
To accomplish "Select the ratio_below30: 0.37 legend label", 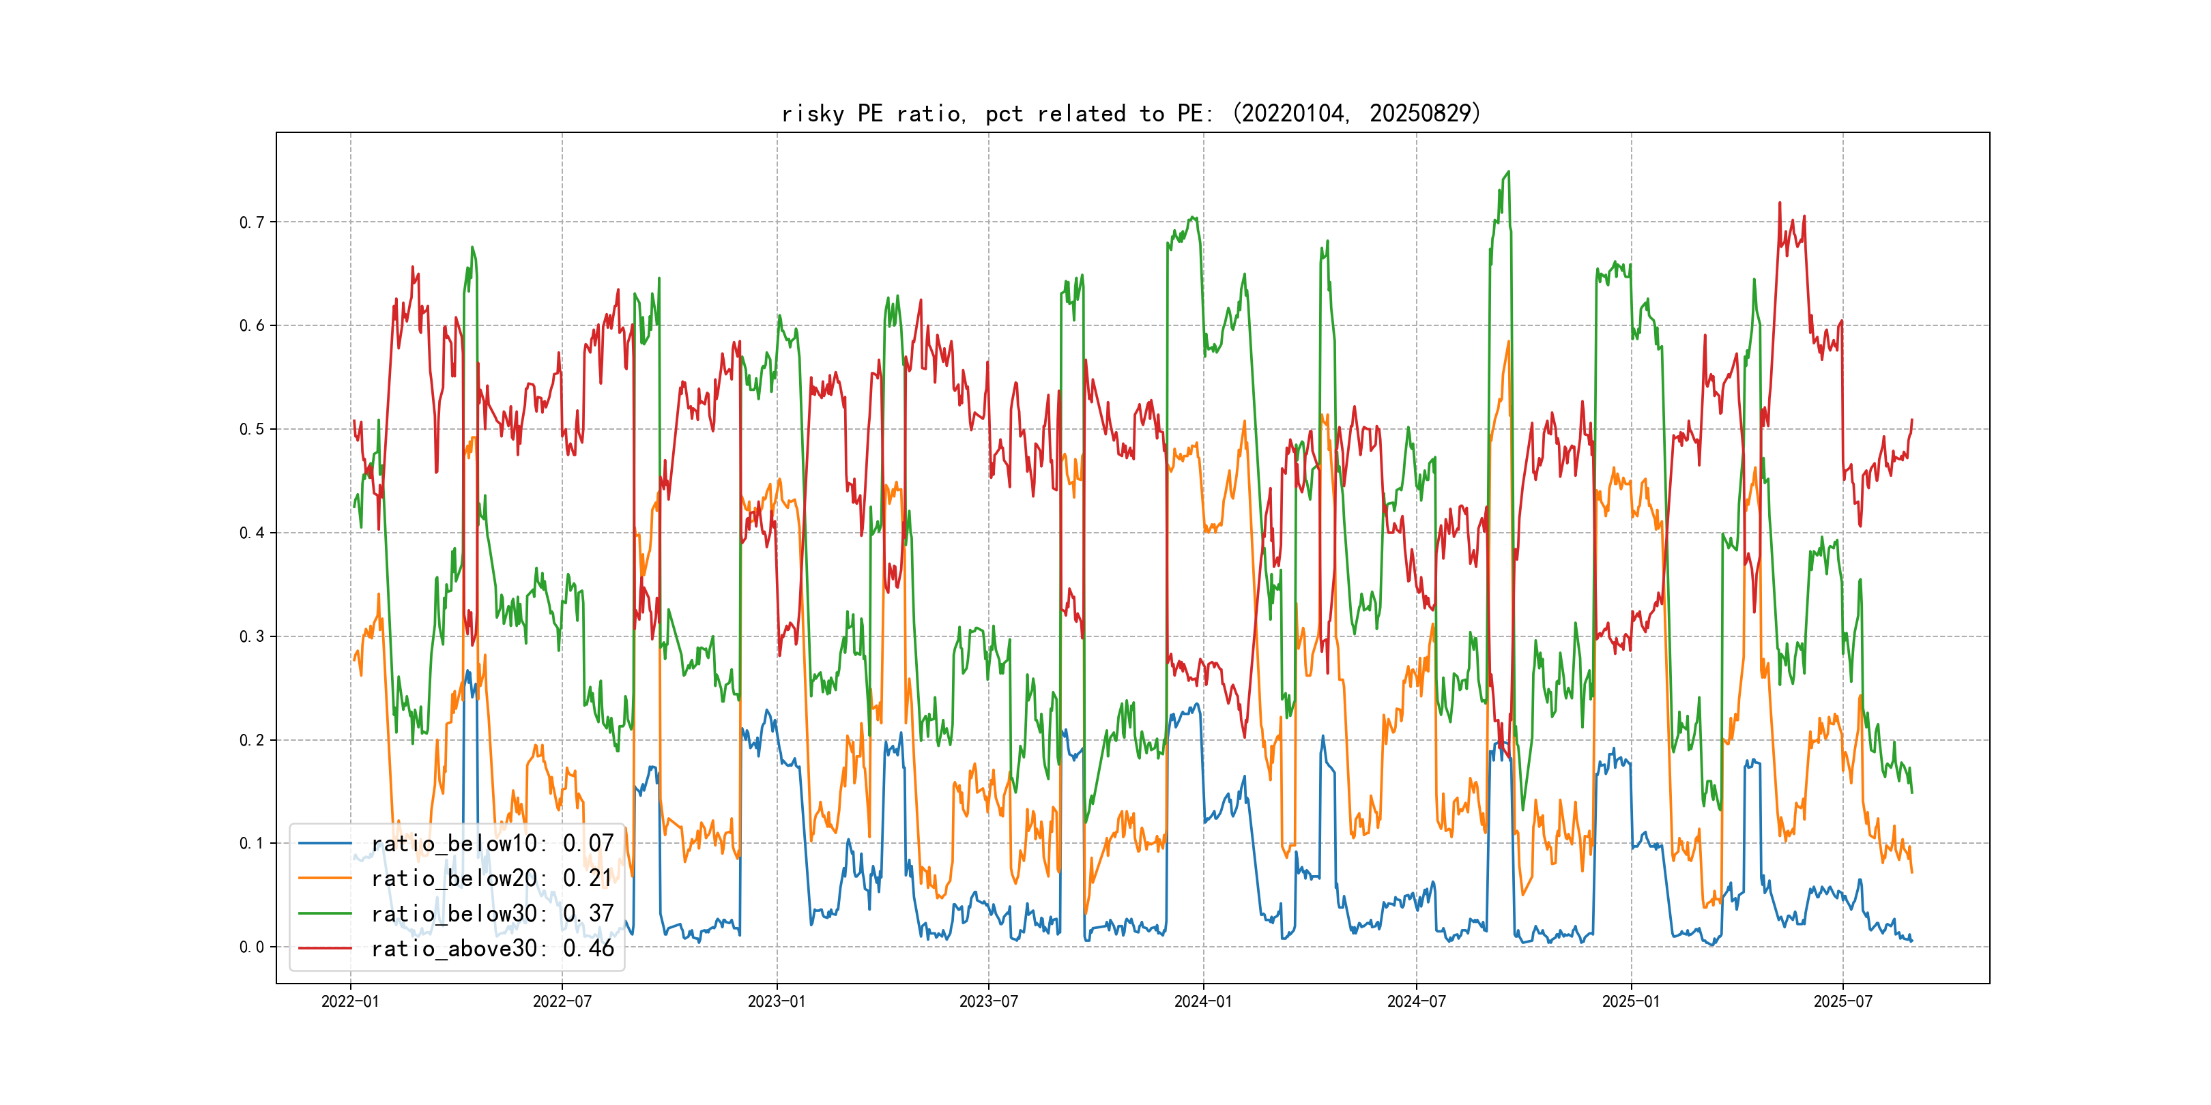I will [x=492, y=914].
